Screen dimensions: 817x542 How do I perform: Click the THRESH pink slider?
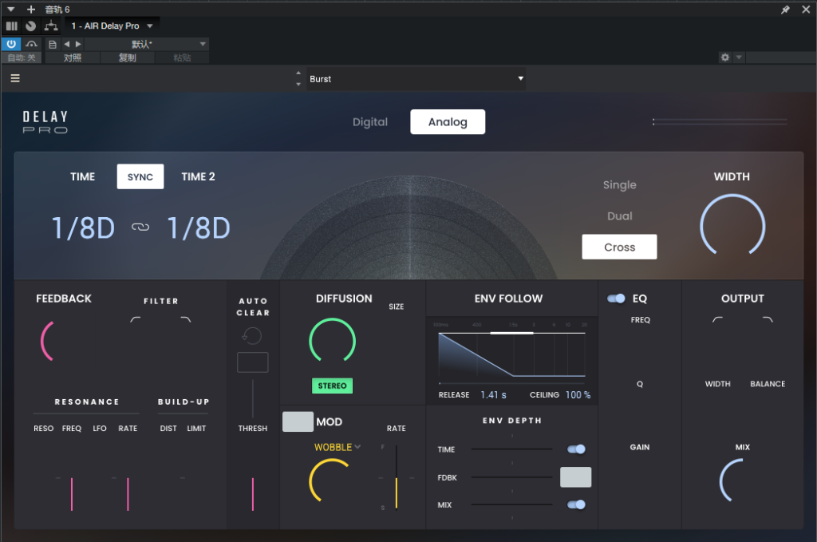pos(253,493)
